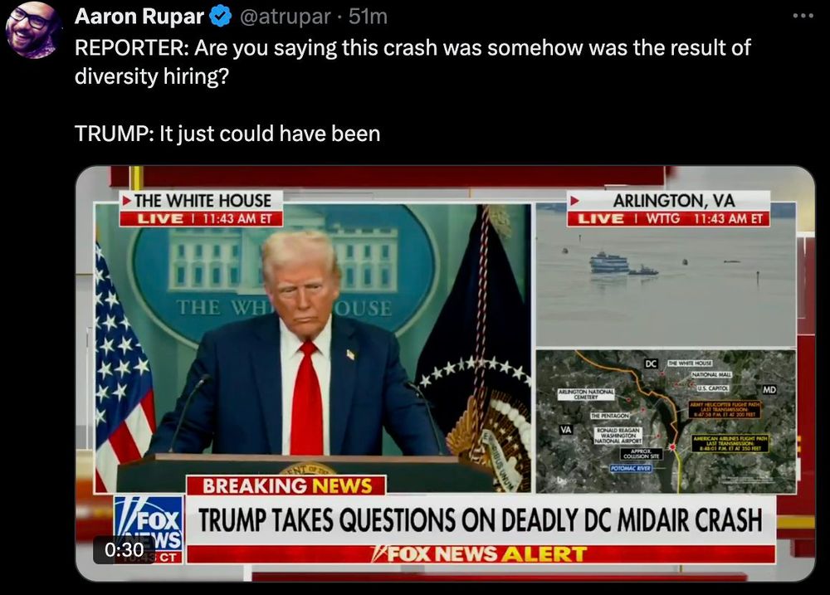Screen dimensions: 830x595
Task: Click the APPROX. COLLISION SITE map label
Action: 641,454
